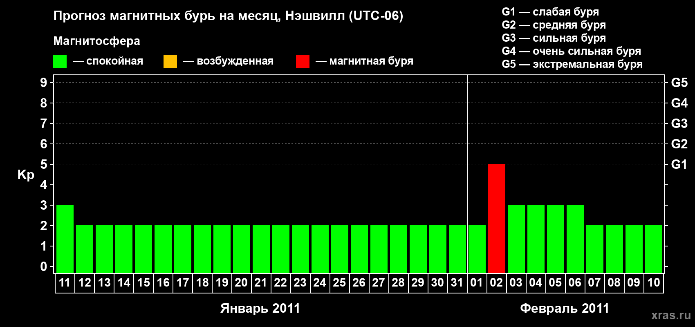Viewport: 695px width, 327px height.
Task: Click the 'G3 — сильная буря' legend line
Action: [x=554, y=38]
